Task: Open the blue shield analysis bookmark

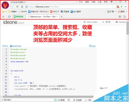Action: [x=33, y=12]
